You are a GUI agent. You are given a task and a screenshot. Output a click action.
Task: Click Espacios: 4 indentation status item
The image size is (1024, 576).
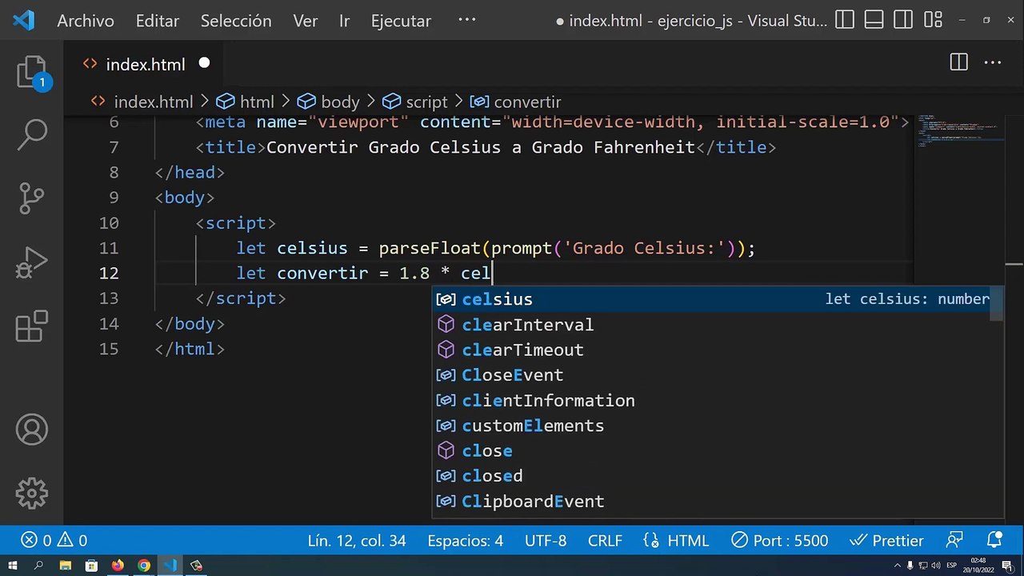pos(466,541)
